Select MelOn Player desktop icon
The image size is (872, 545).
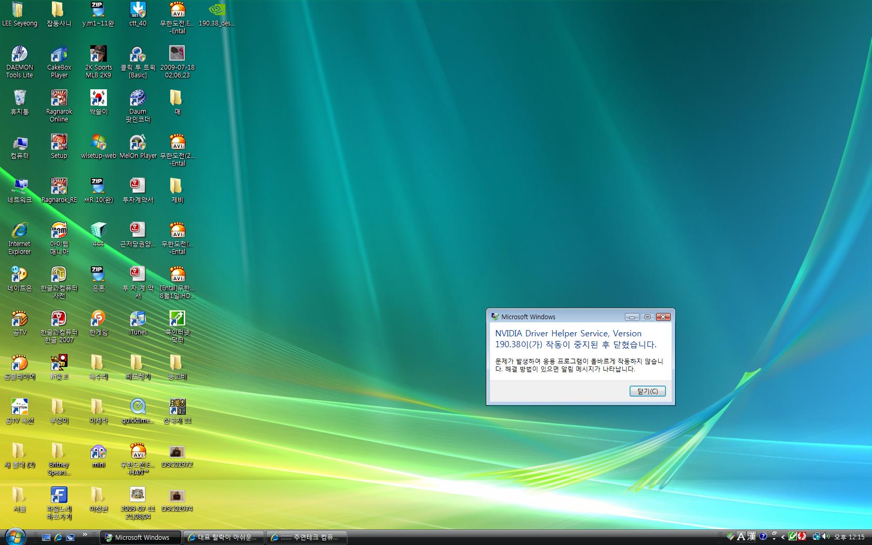click(138, 146)
